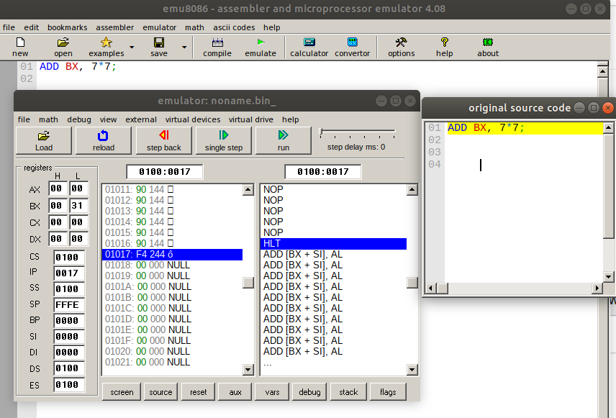
Task: Click the SP register value field
Action: [x=68, y=304]
